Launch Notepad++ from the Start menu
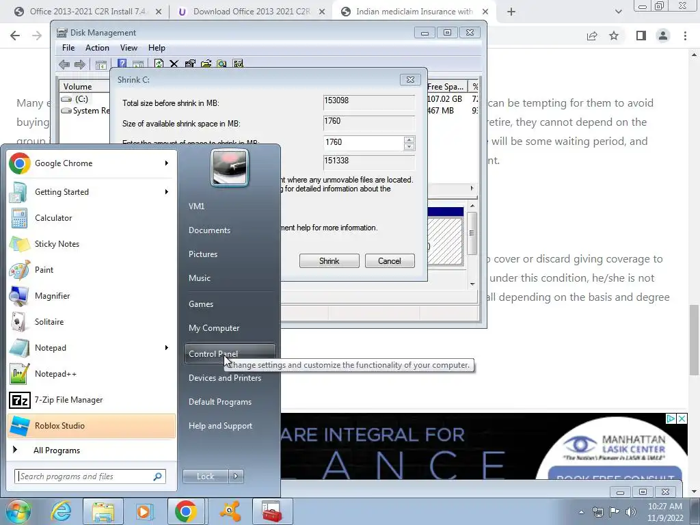 coord(92,374)
